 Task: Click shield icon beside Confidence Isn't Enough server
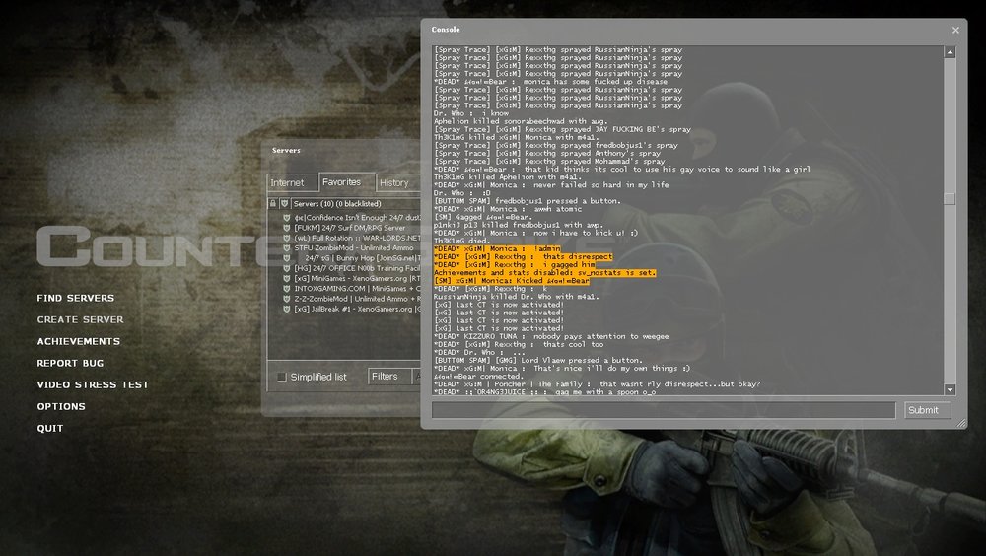(286, 218)
